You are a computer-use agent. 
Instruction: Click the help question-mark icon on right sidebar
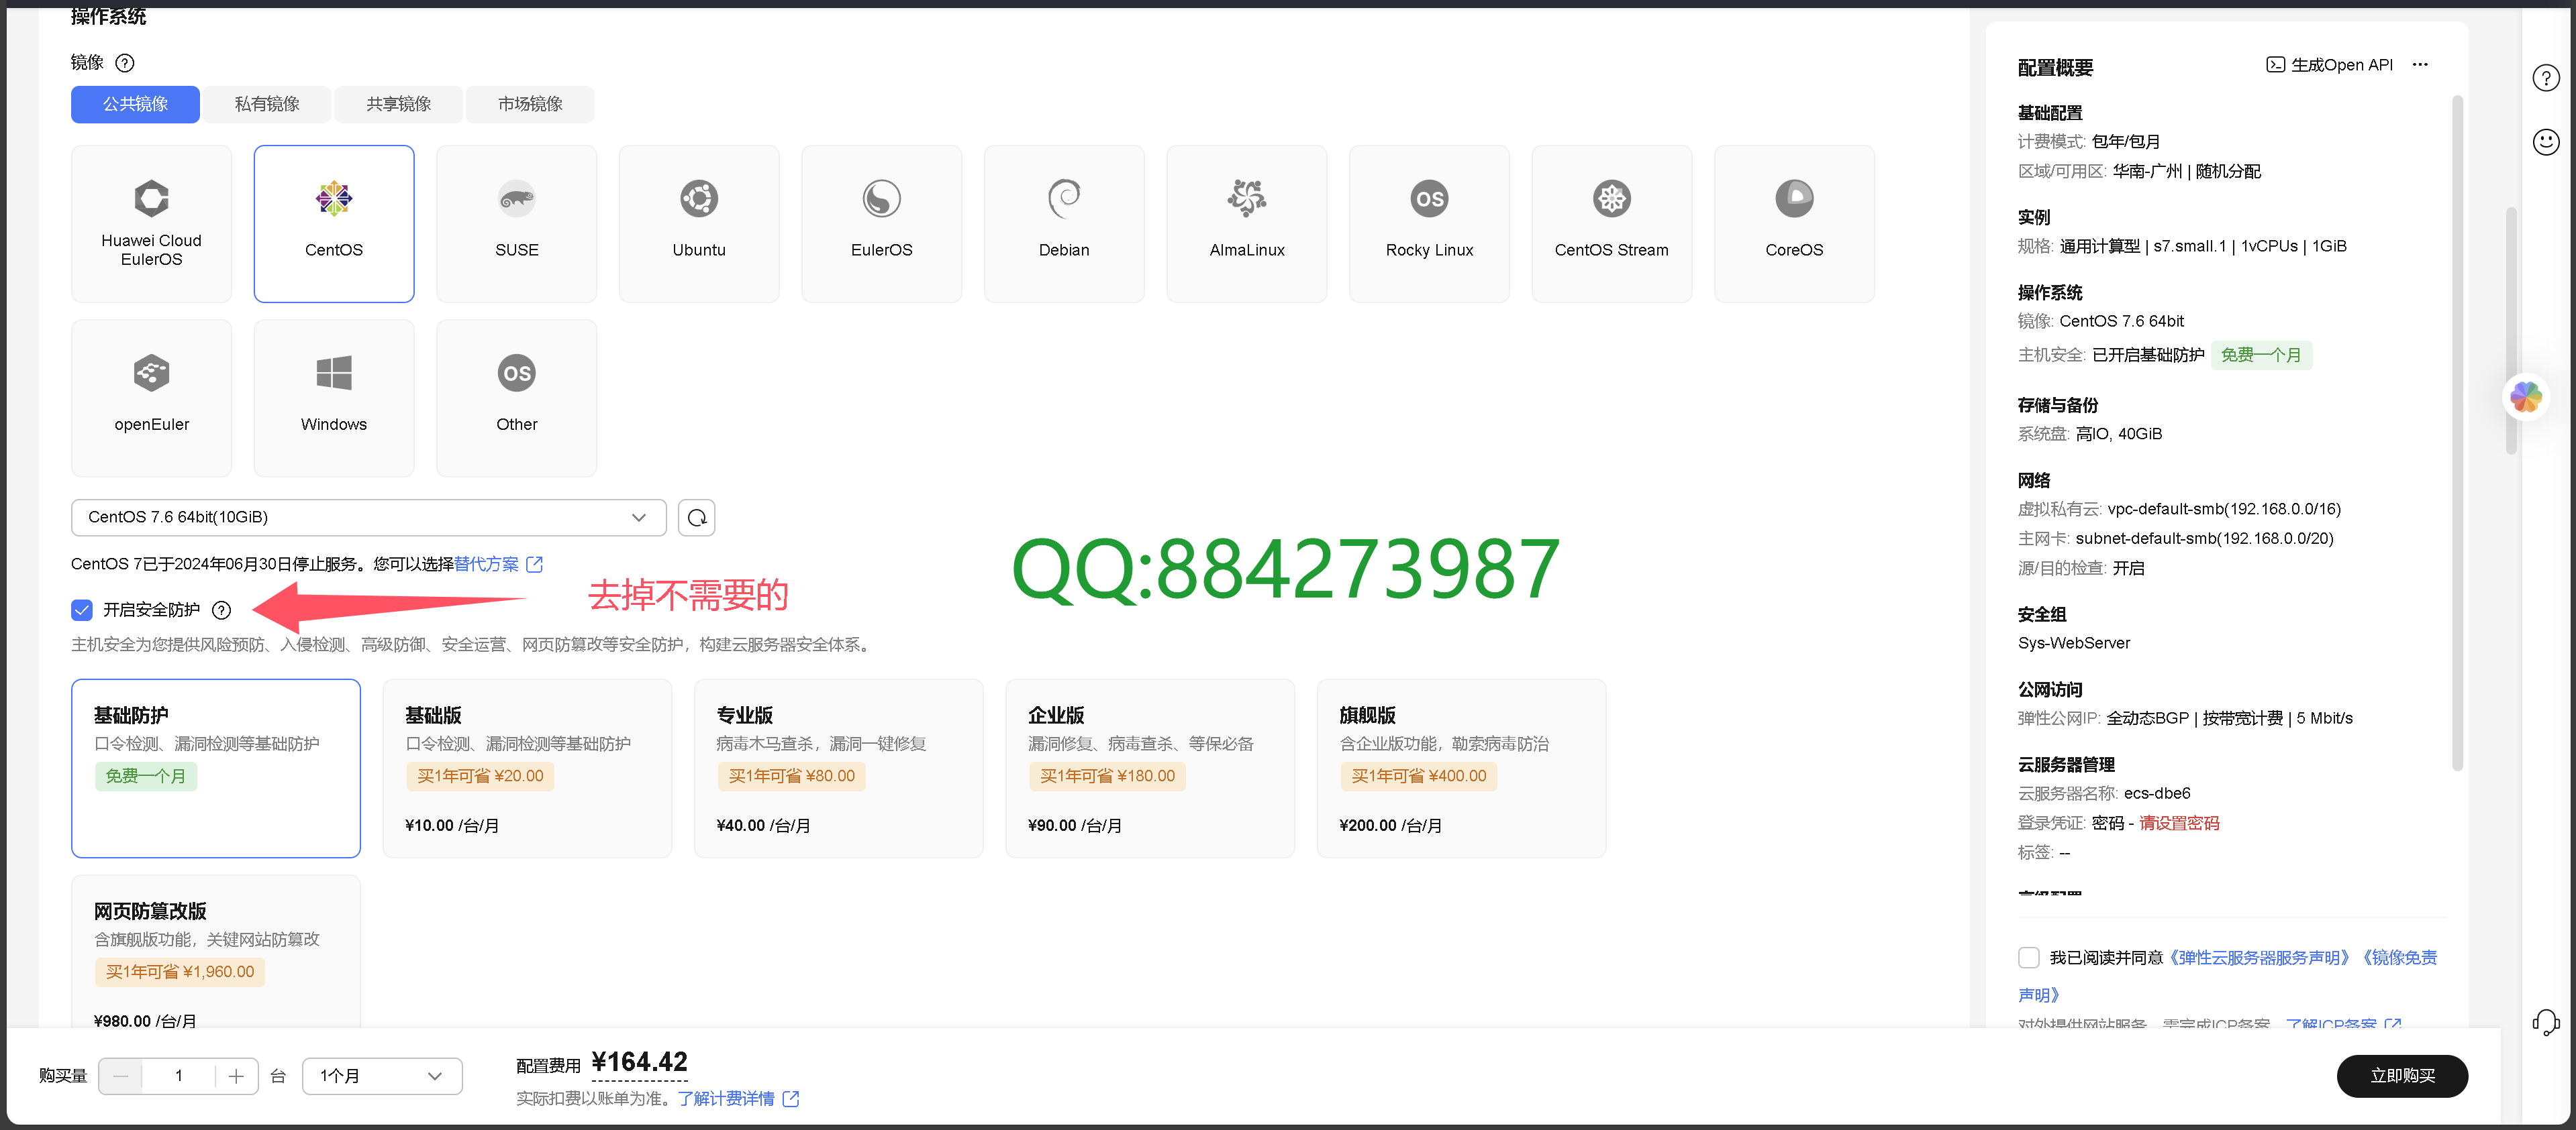tap(2546, 78)
